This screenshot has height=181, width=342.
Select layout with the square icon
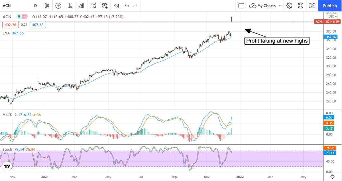click(241, 5)
